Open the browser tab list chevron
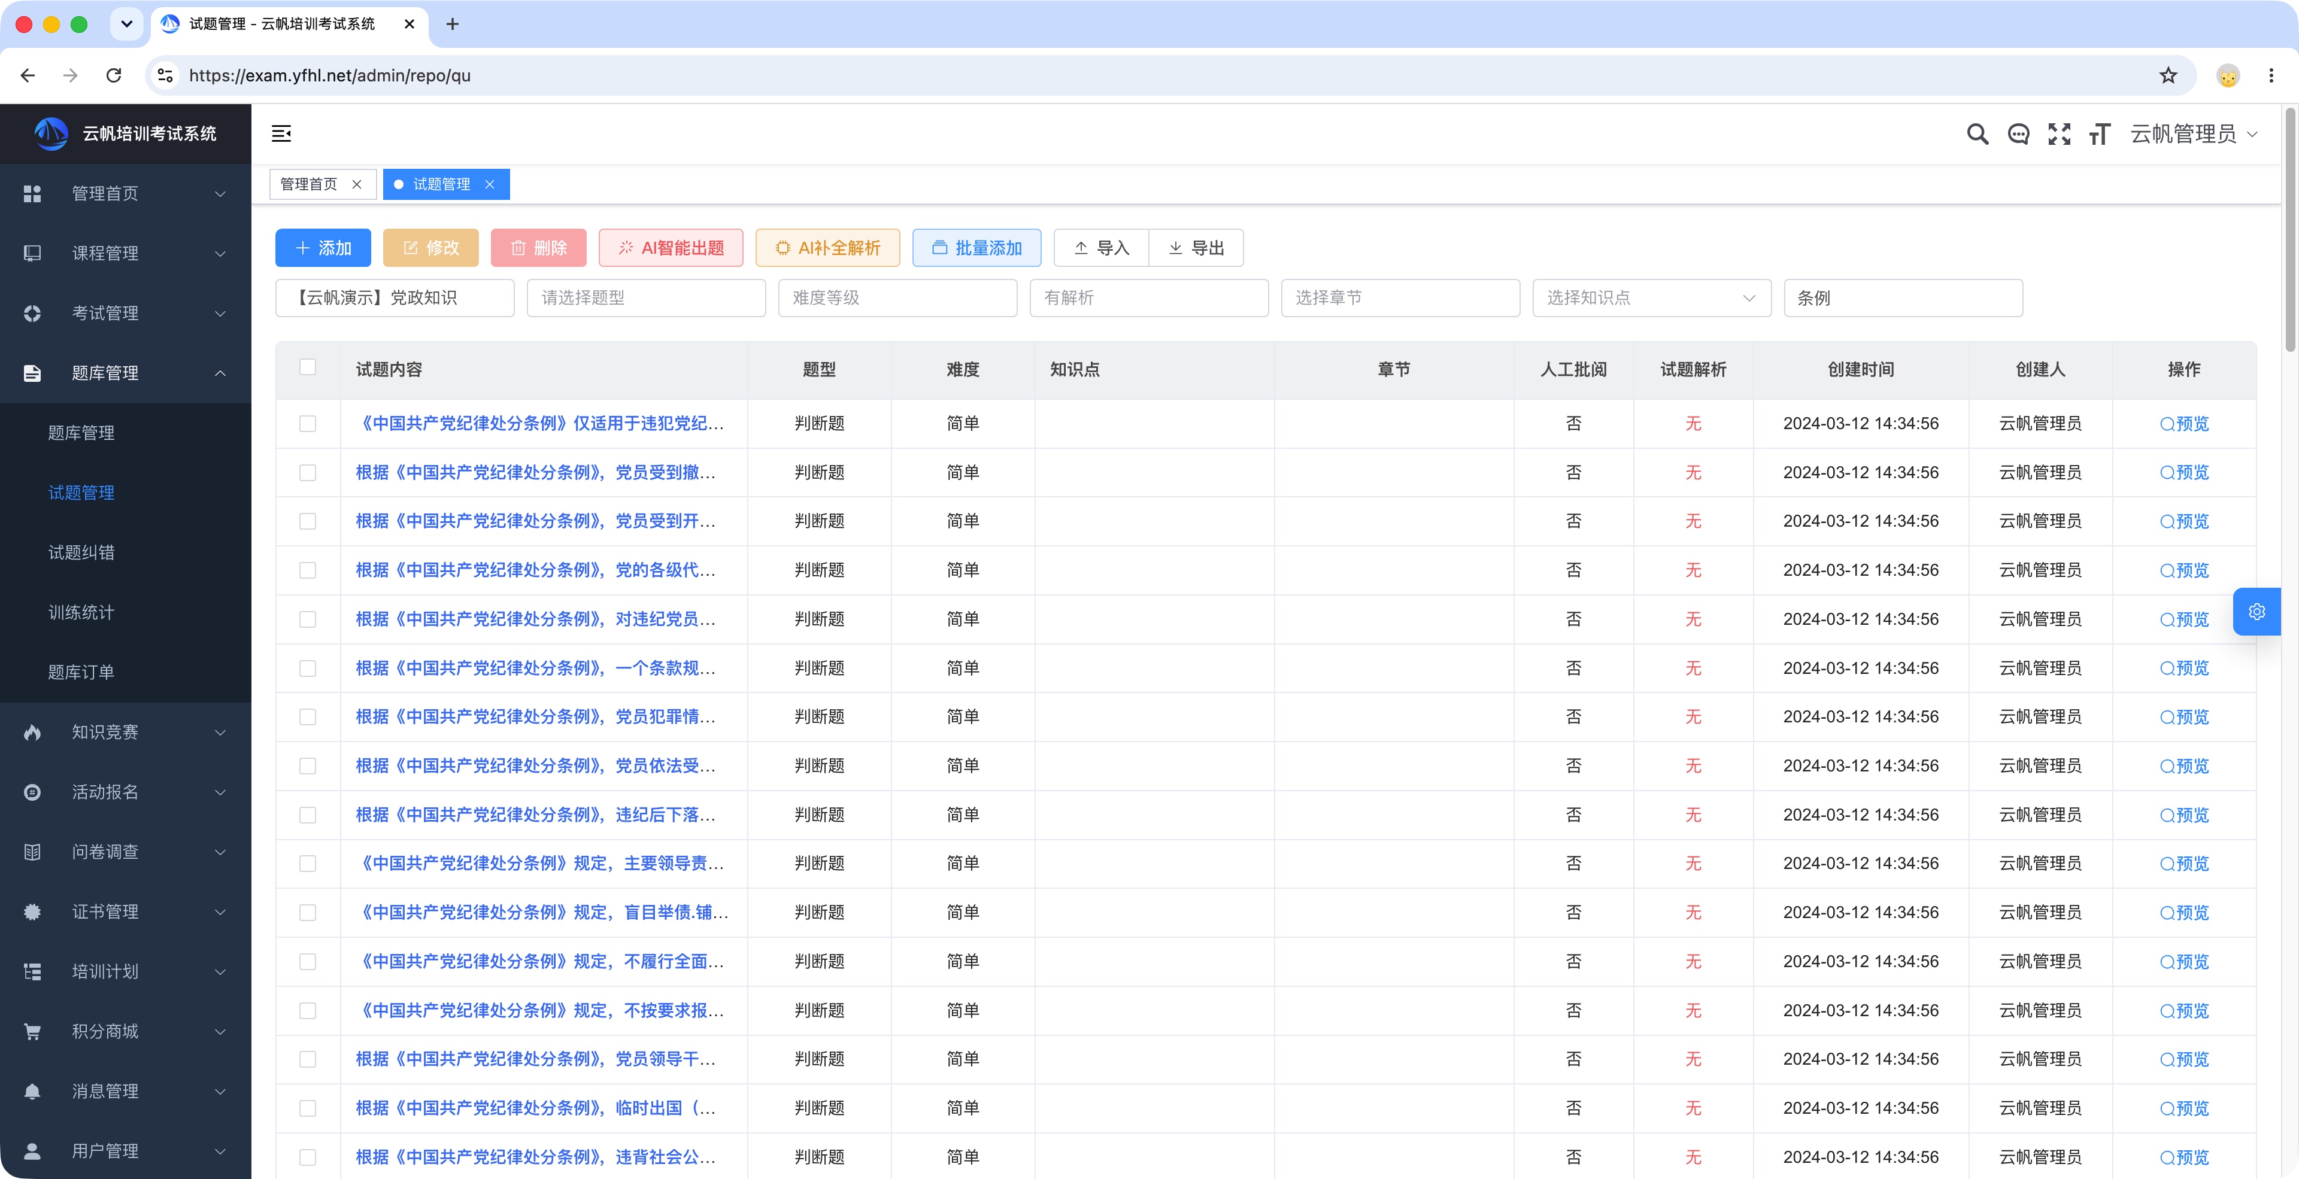 (x=127, y=24)
